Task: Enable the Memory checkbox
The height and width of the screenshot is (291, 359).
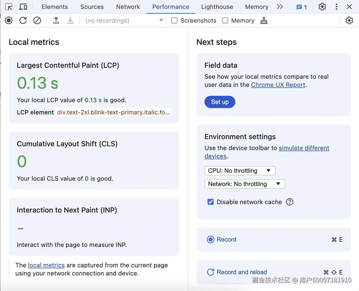Action: [x=225, y=20]
